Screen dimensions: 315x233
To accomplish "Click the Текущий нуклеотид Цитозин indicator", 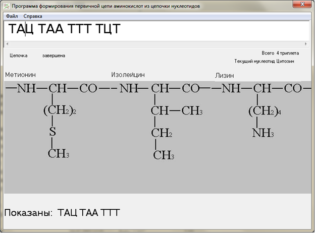I will tap(264, 61).
